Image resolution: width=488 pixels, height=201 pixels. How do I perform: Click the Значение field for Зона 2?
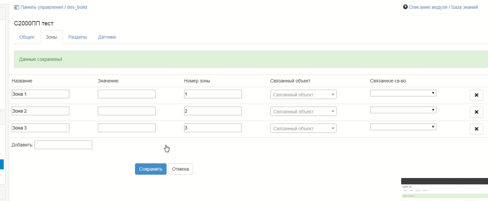[x=127, y=111]
